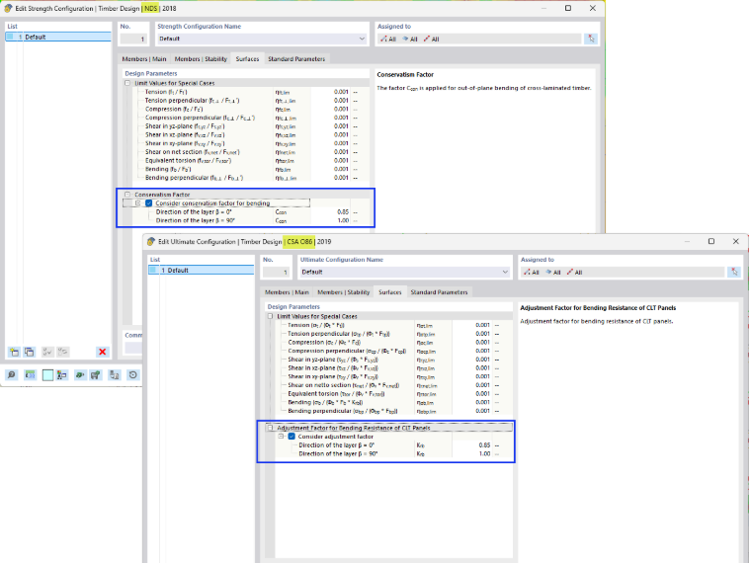Click the NDS configuration No. field
The height and width of the screenshot is (563, 751).
click(133, 39)
